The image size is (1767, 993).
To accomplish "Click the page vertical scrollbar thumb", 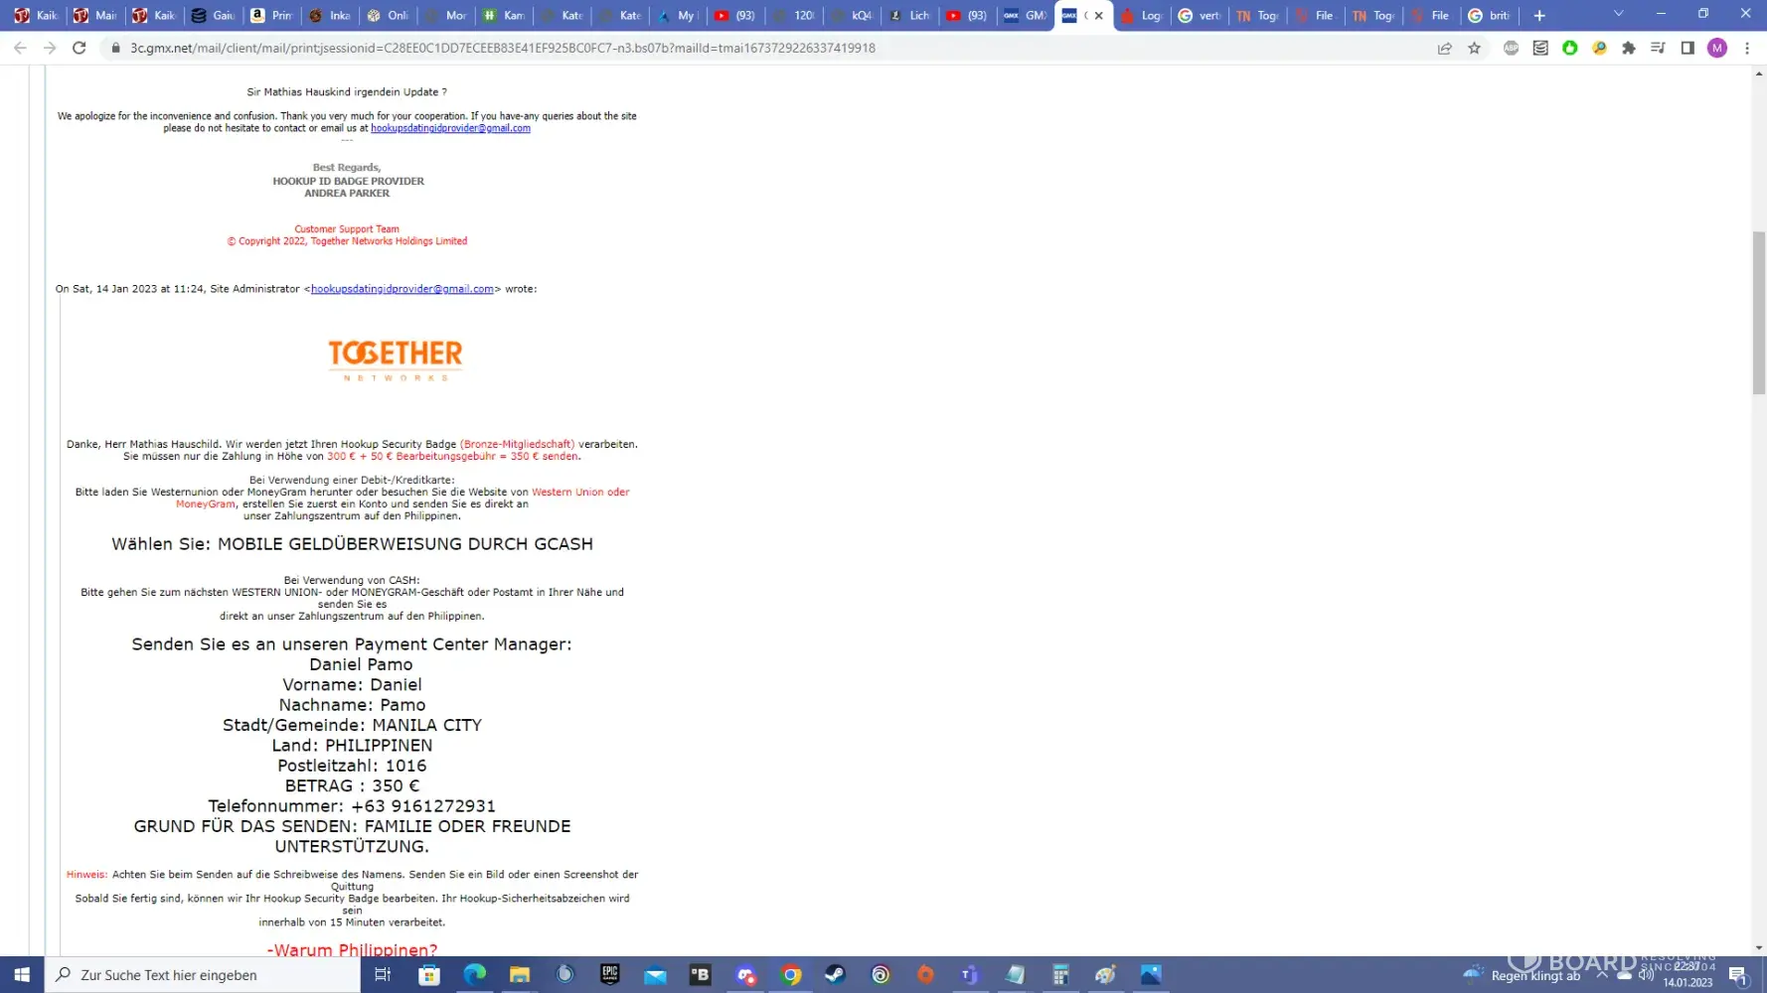I will pyautogui.click(x=1759, y=313).
